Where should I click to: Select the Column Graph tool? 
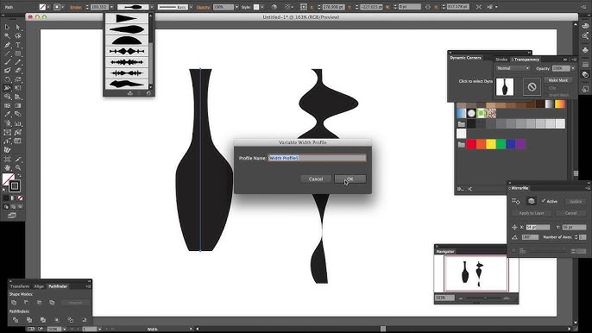[x=18, y=123]
